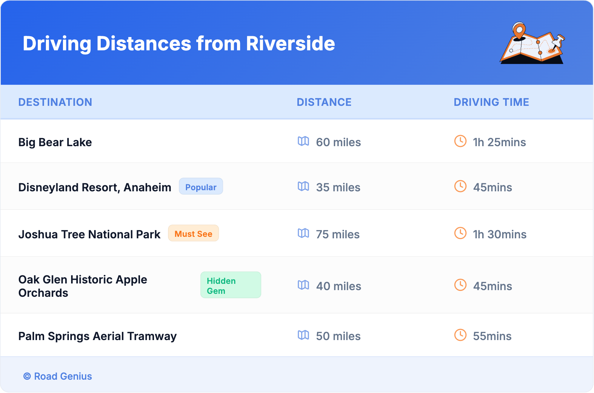Click the clock icon beside 55mins
Screen dimensions: 594x393
(460, 335)
